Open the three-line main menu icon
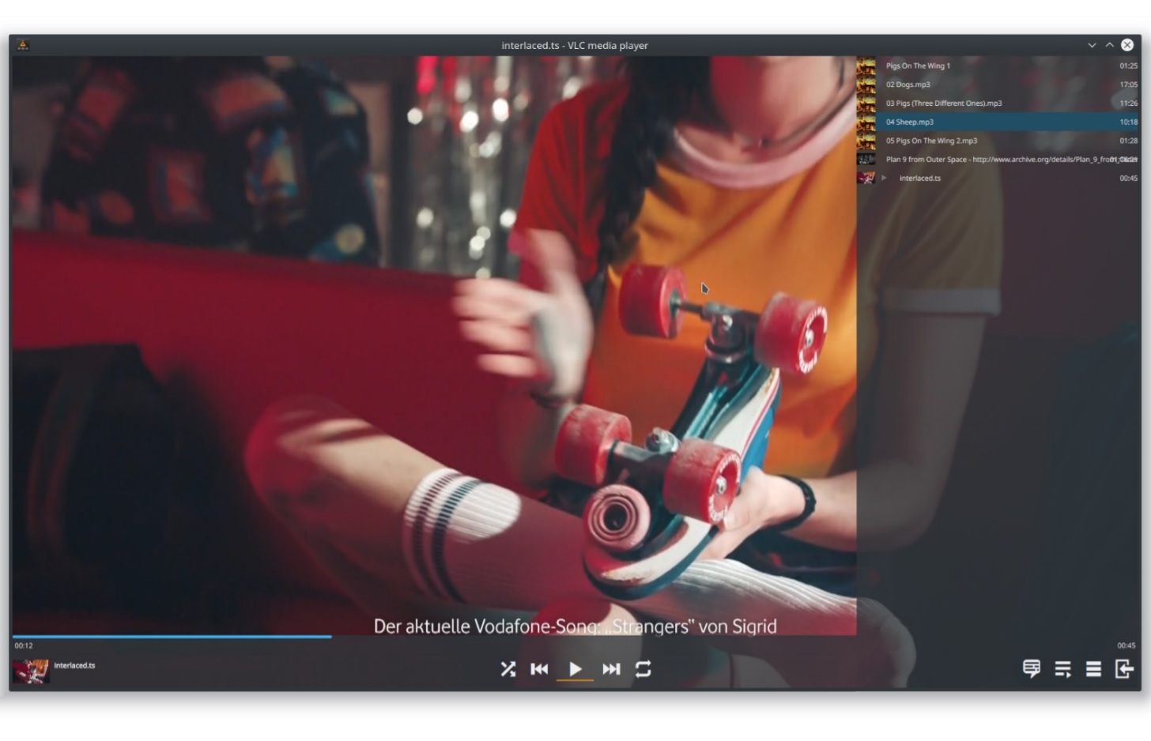This screenshot has height=741, width=1151. tap(1093, 669)
